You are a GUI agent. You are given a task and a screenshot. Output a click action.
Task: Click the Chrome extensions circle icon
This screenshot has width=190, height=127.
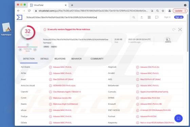185,5
